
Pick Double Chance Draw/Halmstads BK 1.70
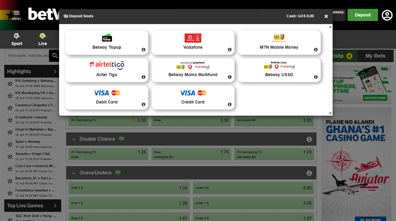coord(191,154)
